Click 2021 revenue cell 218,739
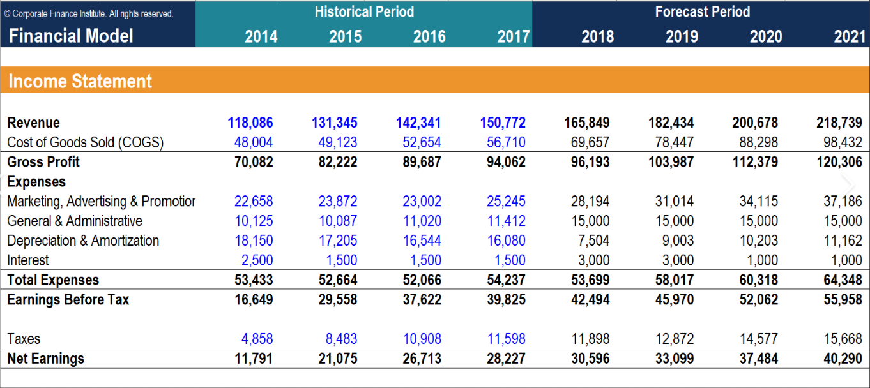This screenshot has height=388, width=870. (839, 123)
